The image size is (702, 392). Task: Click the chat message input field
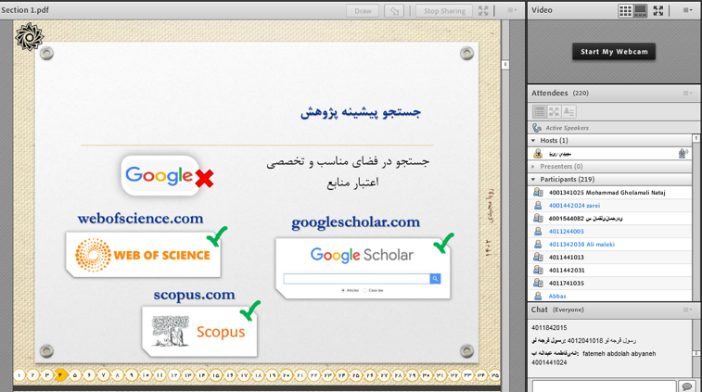click(602, 386)
